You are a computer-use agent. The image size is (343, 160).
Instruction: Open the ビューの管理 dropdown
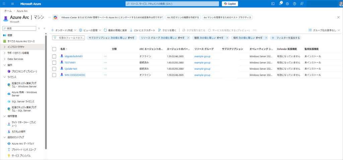pyautogui.click(x=90, y=30)
